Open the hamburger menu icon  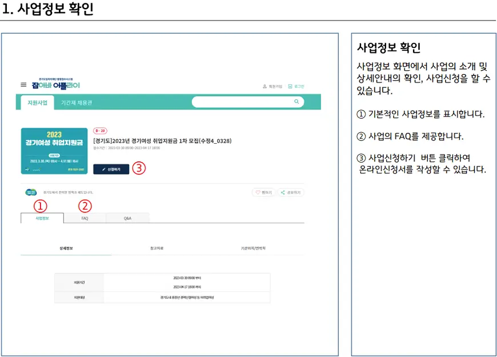[x=23, y=84]
